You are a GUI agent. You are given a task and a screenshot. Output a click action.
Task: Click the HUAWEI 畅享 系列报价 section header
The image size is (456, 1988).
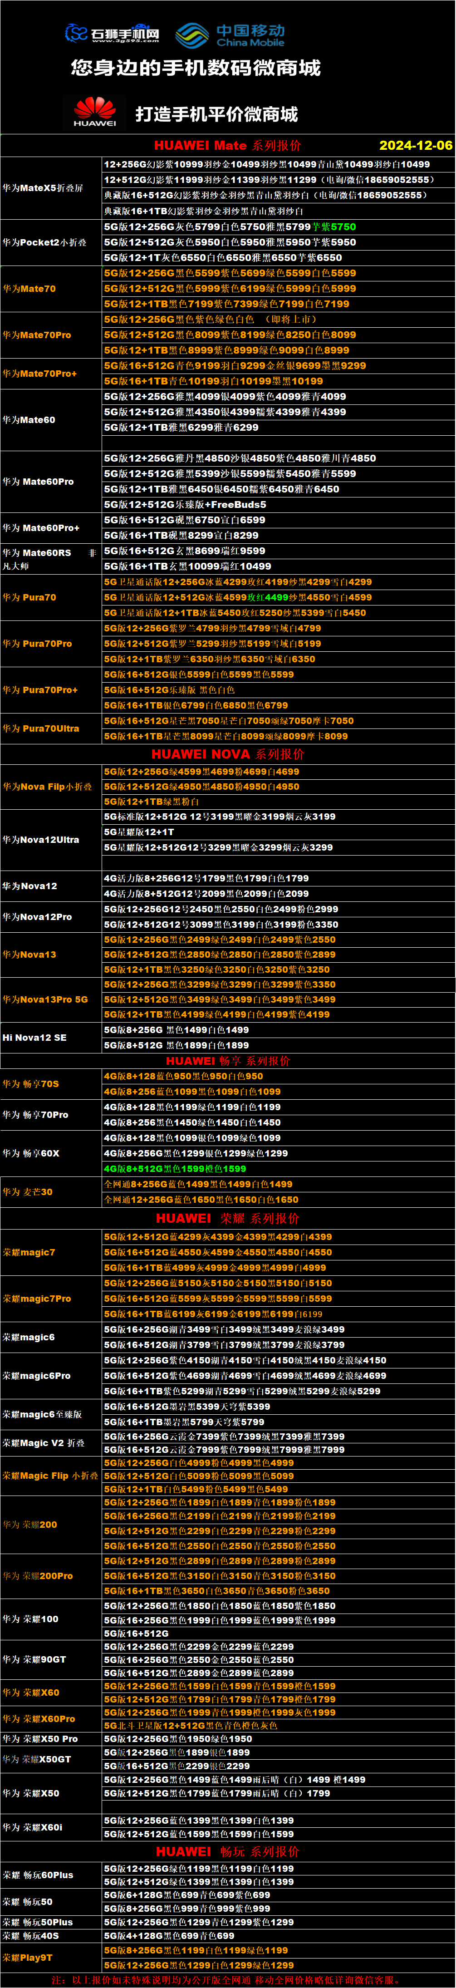point(228,1061)
